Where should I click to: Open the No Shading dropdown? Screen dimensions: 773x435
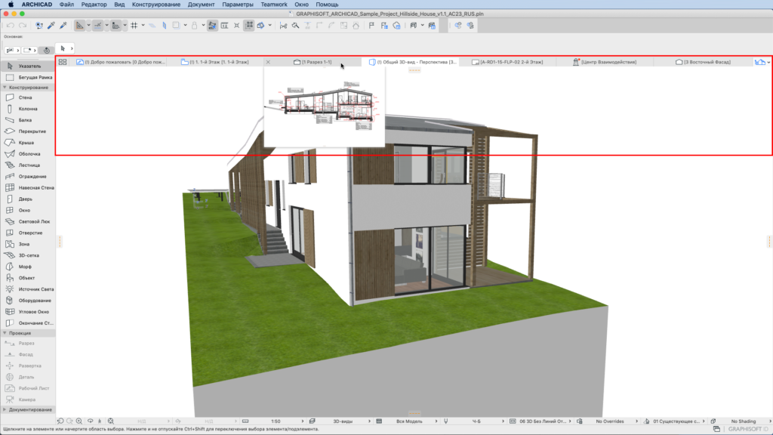tap(744, 421)
